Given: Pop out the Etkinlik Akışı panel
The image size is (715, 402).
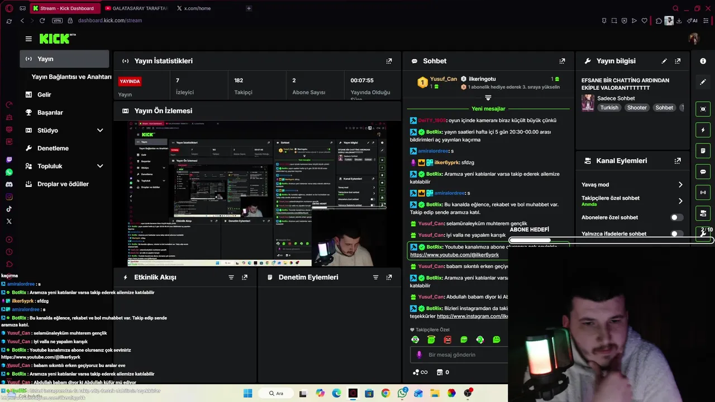Looking at the screenshot, I should [x=245, y=277].
